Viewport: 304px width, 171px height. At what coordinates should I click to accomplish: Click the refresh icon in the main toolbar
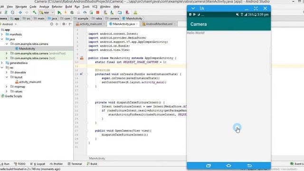coord(12,12)
